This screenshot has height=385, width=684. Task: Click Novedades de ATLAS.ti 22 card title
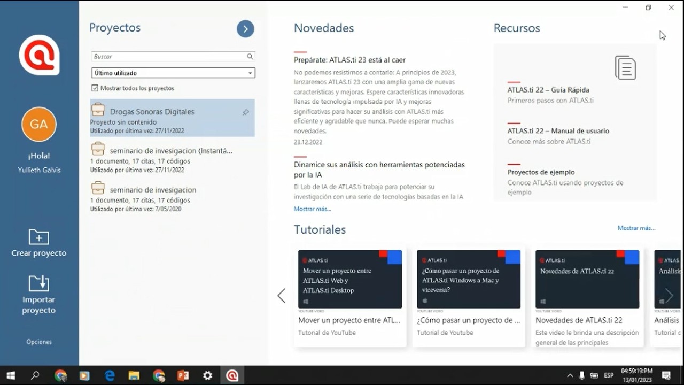[579, 320]
